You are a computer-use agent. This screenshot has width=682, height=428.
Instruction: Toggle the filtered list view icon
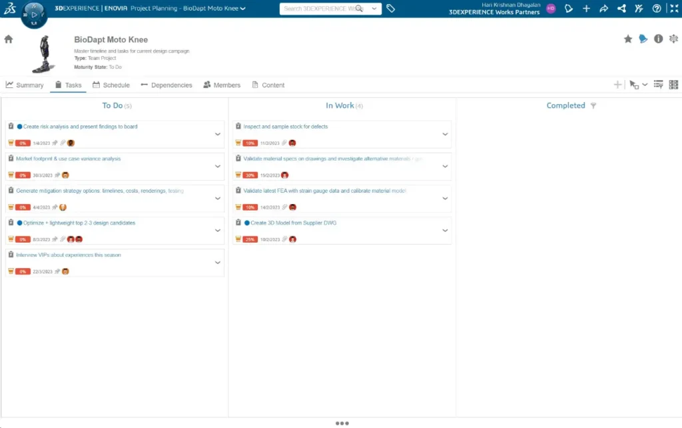pyautogui.click(x=658, y=85)
